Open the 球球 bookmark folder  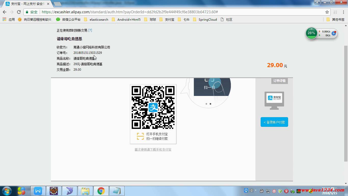click(x=150, y=19)
